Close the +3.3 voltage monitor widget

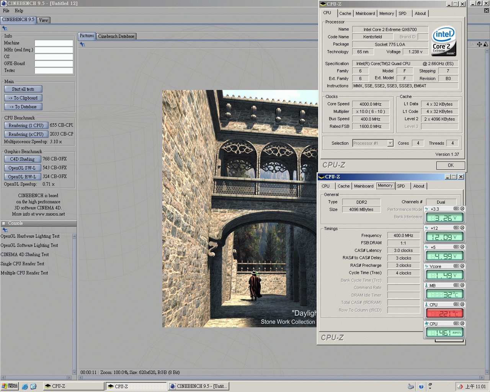coord(462,209)
